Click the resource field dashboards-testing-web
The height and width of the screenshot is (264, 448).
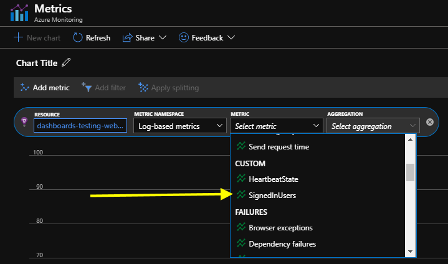click(81, 126)
